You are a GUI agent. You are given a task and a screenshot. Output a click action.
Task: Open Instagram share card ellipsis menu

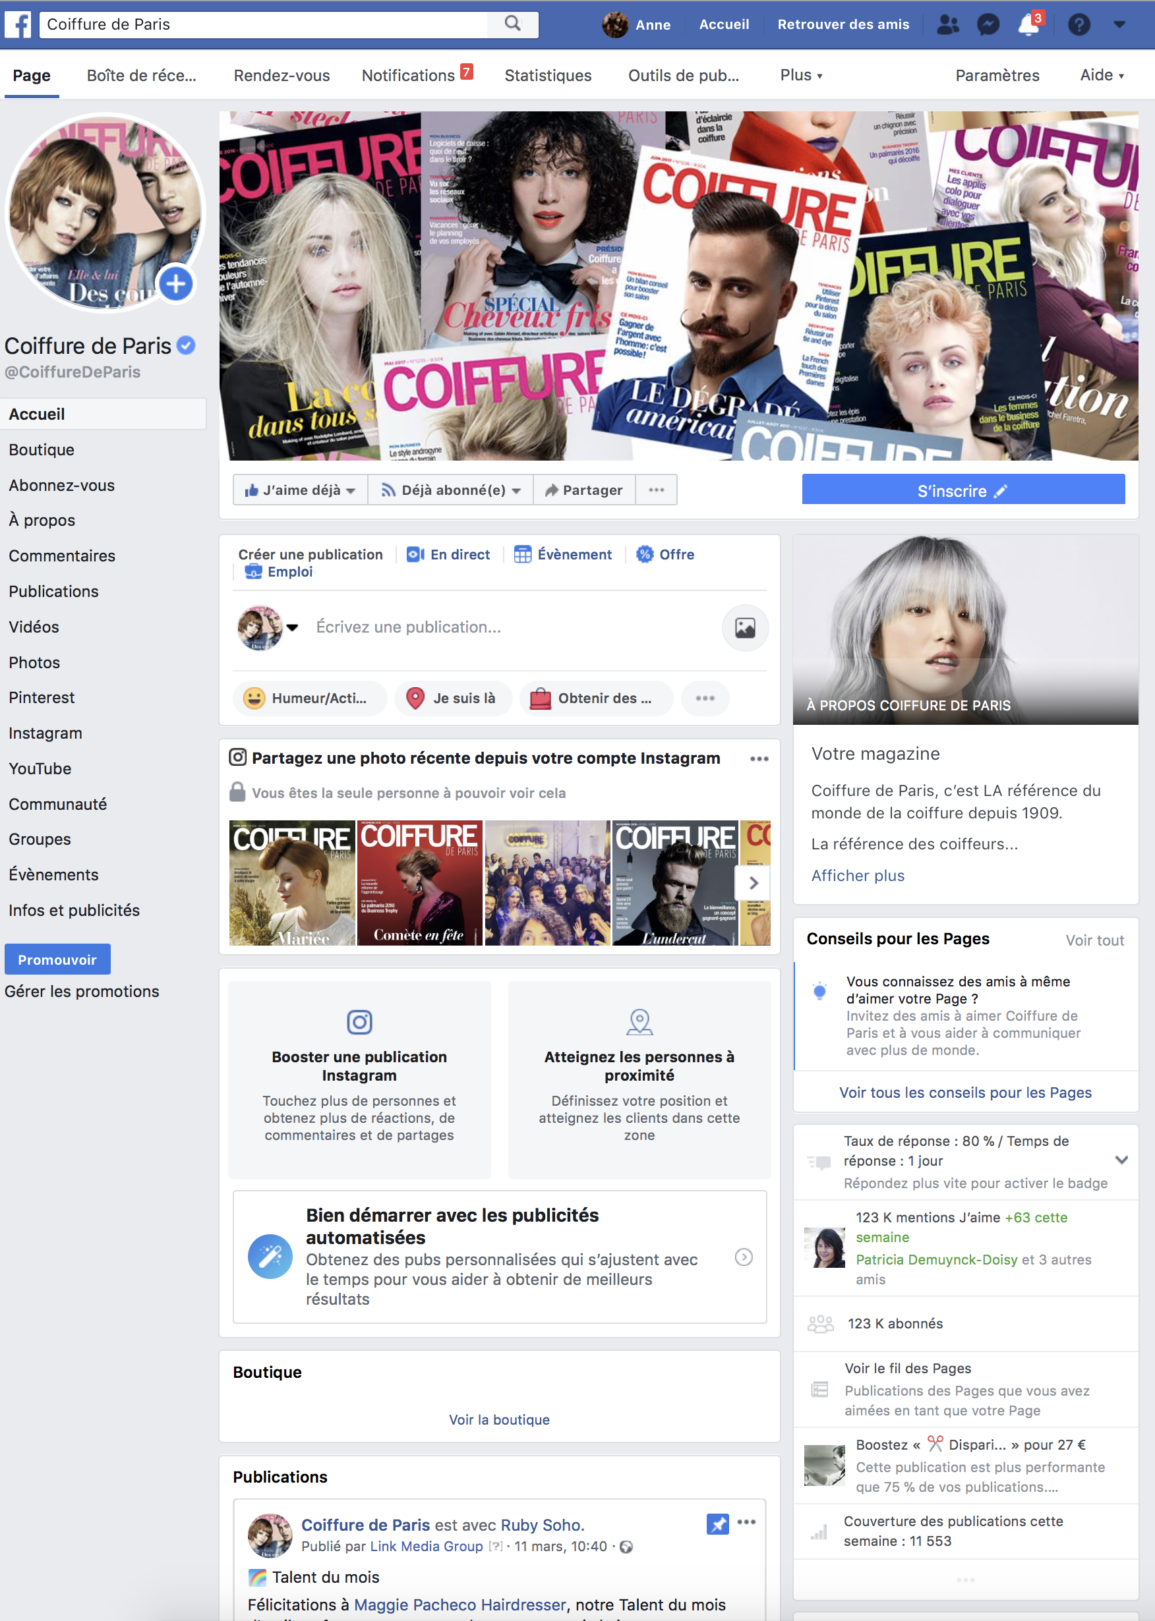point(759,758)
